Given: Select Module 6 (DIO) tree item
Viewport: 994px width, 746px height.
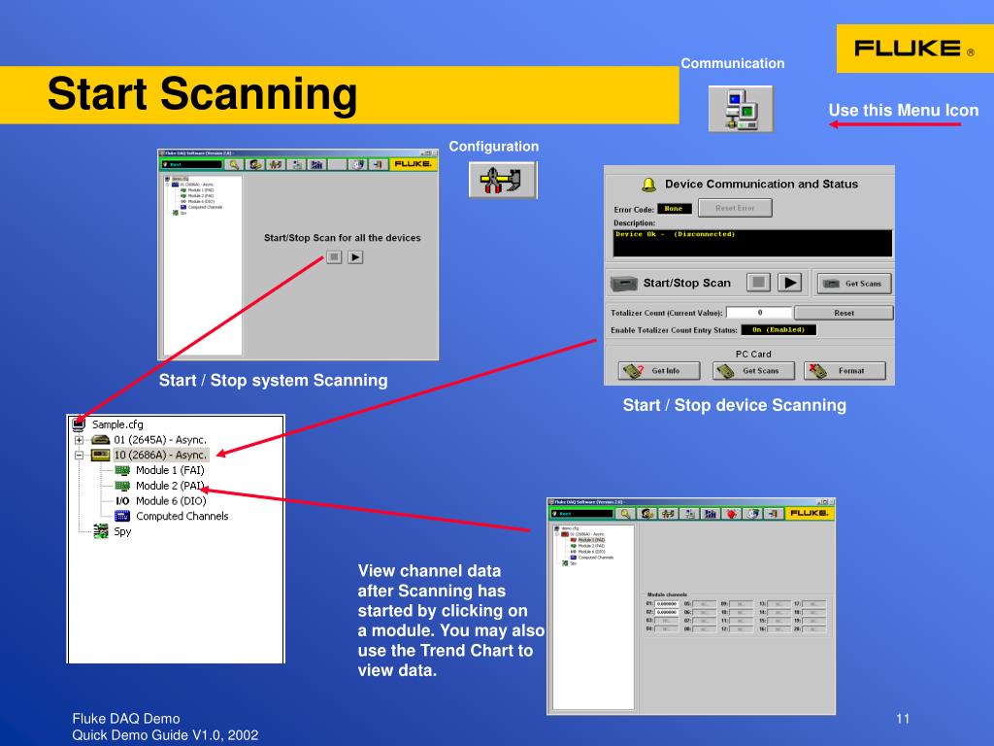Looking at the screenshot, I should 171,500.
